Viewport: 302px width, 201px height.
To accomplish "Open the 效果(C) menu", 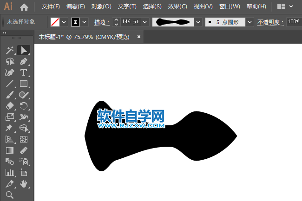I will point(177,7).
